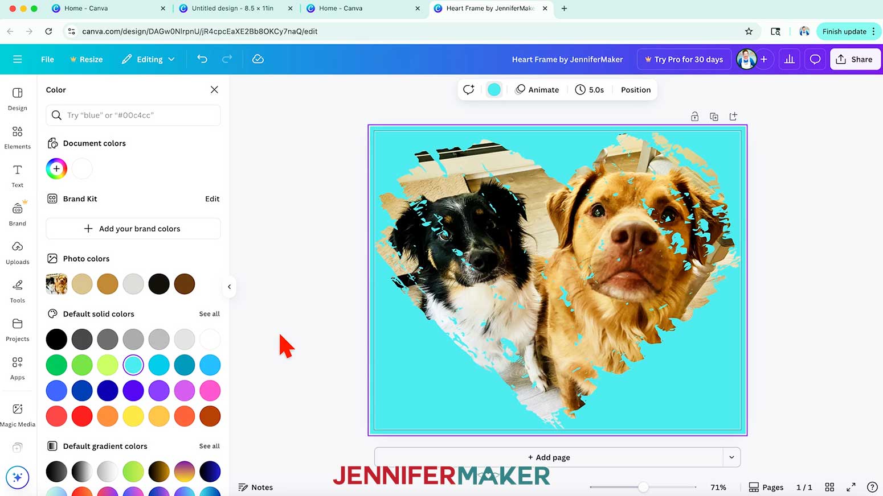The height and width of the screenshot is (496, 883).
Task: Open the Tools panel
Action: [17, 291]
